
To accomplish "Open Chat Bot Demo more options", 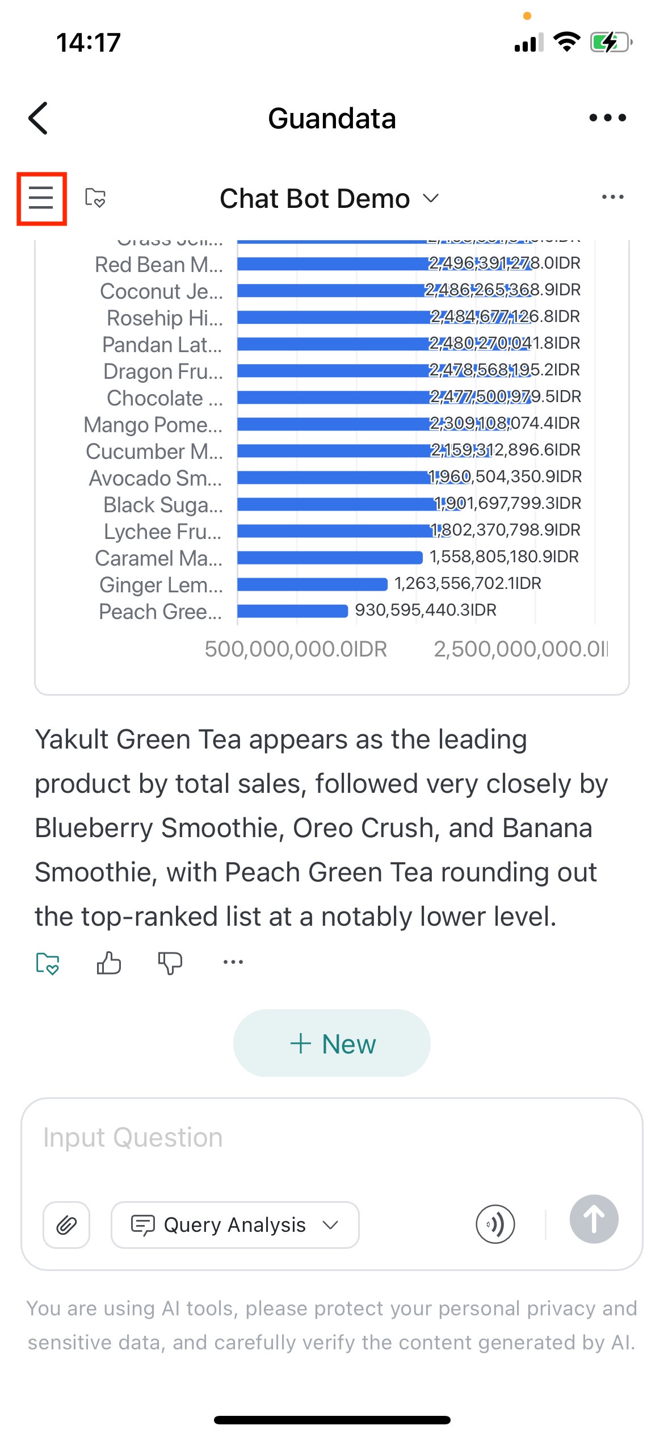I will 613,197.
